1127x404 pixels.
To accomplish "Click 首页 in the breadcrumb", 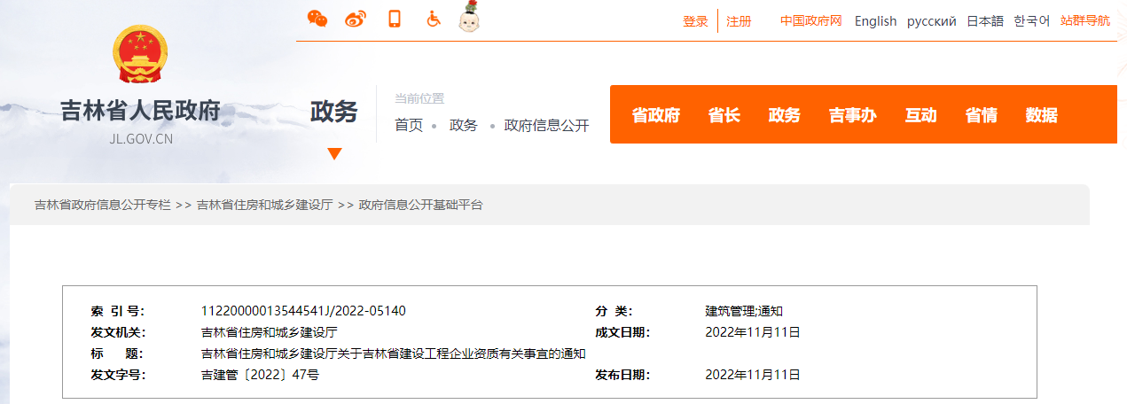I will click(x=409, y=126).
